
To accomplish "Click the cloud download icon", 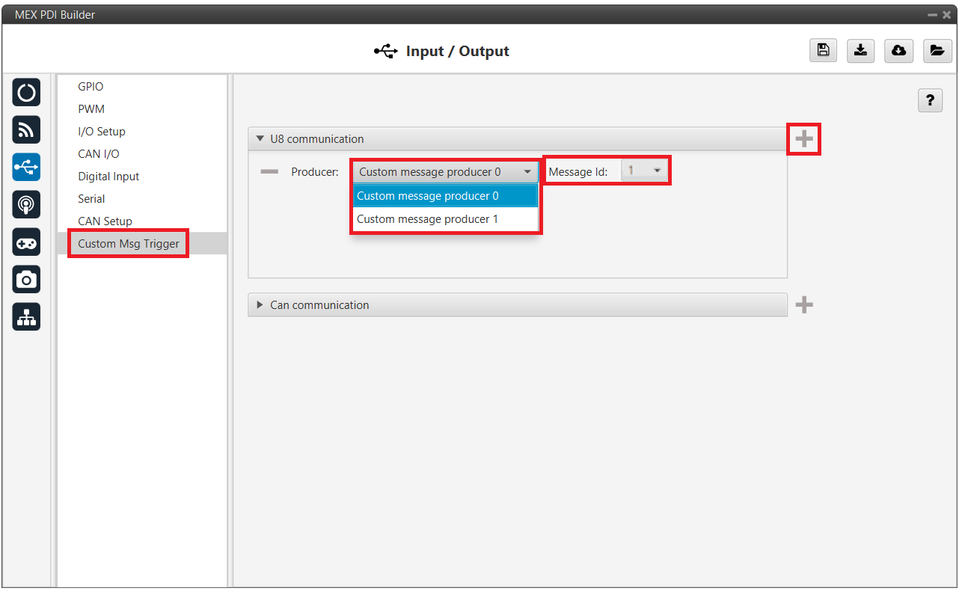I will [898, 51].
